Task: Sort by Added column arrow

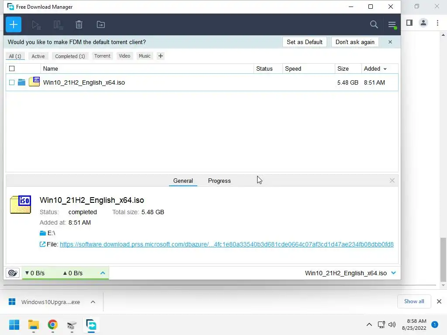Action: pyautogui.click(x=385, y=68)
